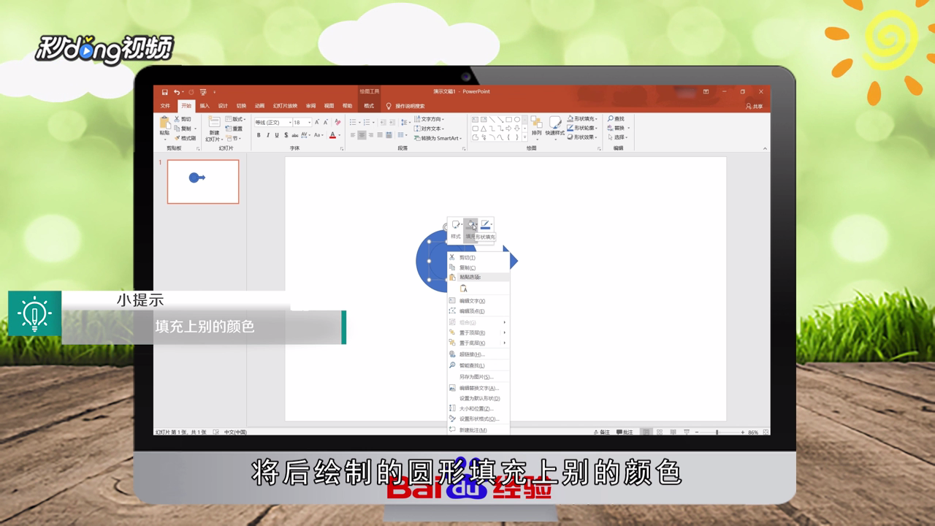The height and width of the screenshot is (526, 935).
Task: Click the Share (共享) button
Action: (x=755, y=106)
